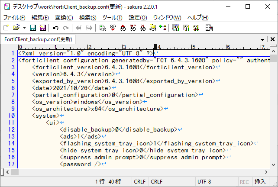The height and width of the screenshot is (187, 278).
Task: Create a new file with the New icon
Action: click(x=6, y=28)
